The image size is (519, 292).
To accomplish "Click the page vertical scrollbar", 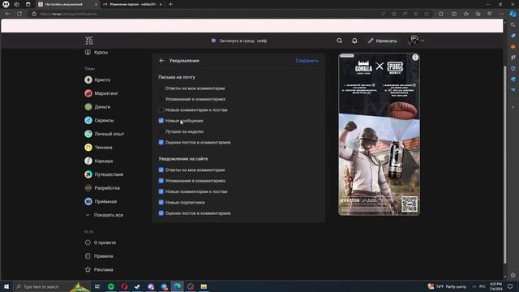I will (504, 165).
